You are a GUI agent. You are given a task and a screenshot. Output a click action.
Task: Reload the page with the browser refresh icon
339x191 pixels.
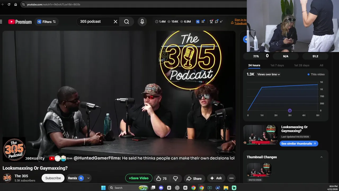coord(9,4)
